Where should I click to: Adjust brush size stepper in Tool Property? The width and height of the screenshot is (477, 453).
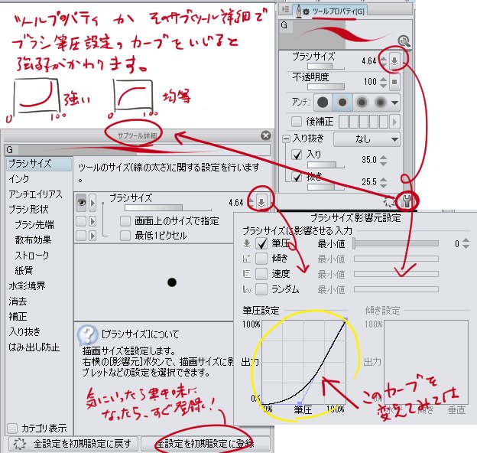384,60
